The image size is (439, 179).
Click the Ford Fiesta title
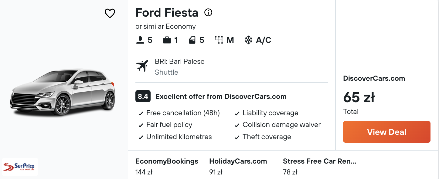coord(167,13)
